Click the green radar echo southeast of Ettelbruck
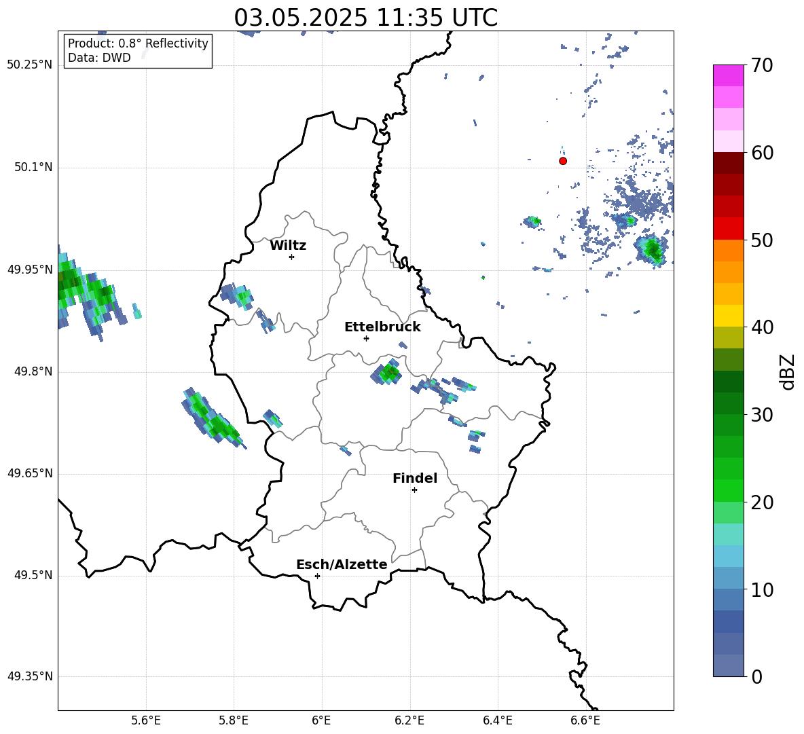The image size is (804, 734). pyautogui.click(x=388, y=371)
